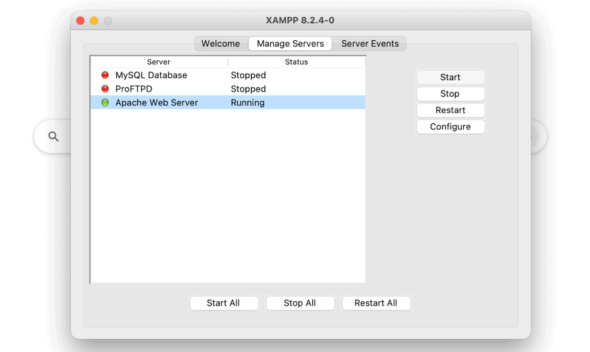Screen dimensions: 590x352
Task: Click the Stop button
Action: [451, 94]
